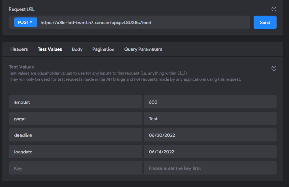Click the help icon beside Request URL
The image size is (289, 187).
tap(274, 9)
